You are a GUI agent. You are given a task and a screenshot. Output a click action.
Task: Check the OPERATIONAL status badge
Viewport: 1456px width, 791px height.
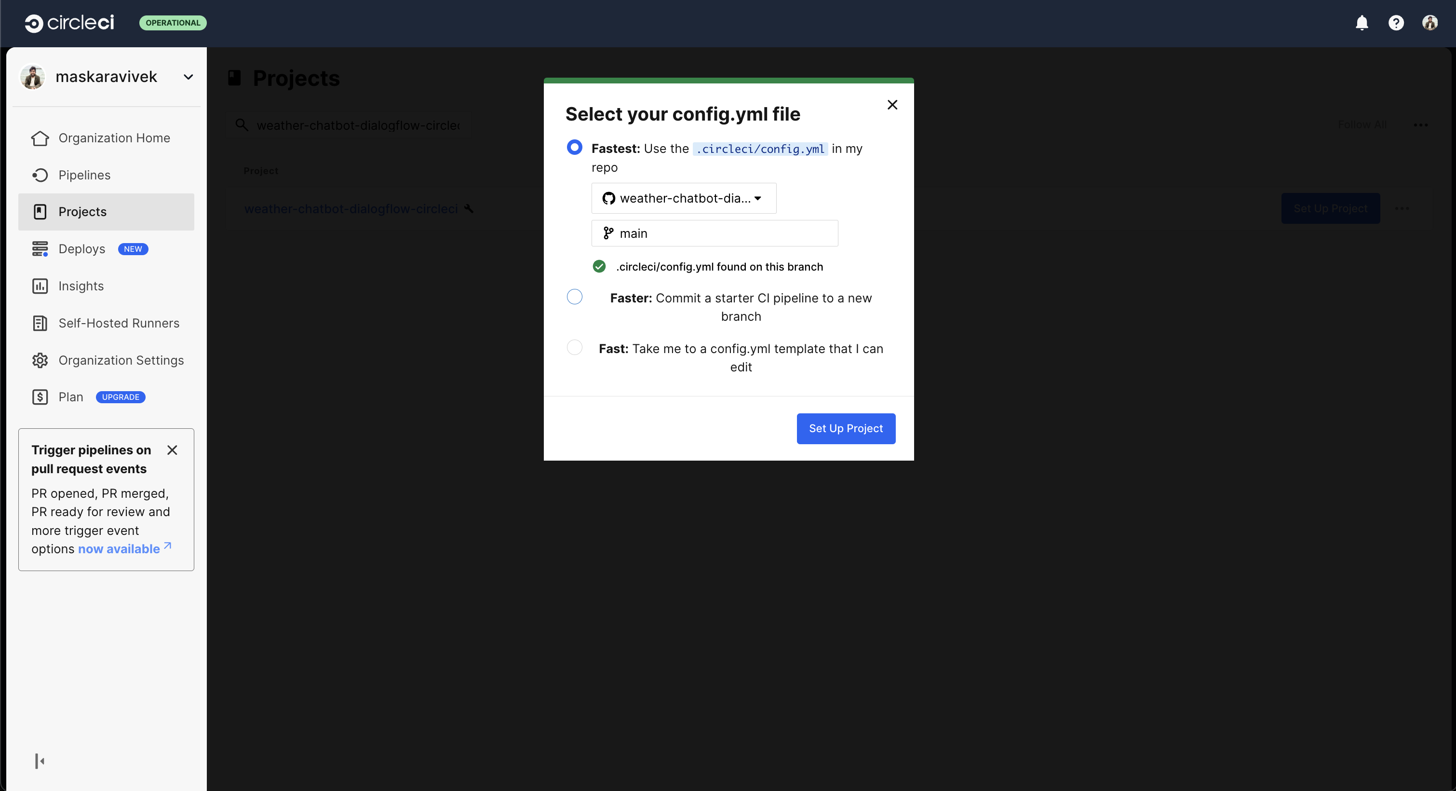coord(173,23)
